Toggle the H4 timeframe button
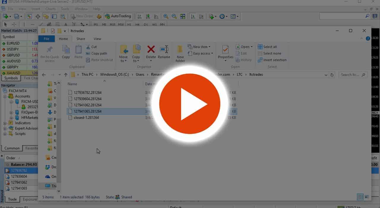 pyautogui.click(x=137, y=24)
